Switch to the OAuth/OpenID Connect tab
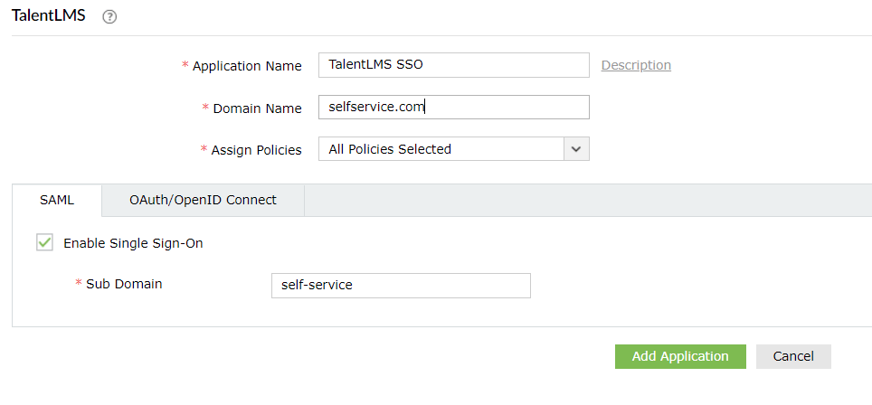 click(203, 200)
